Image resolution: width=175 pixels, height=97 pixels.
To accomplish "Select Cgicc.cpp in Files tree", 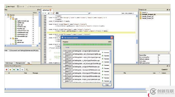I will (x=20, y=25).
